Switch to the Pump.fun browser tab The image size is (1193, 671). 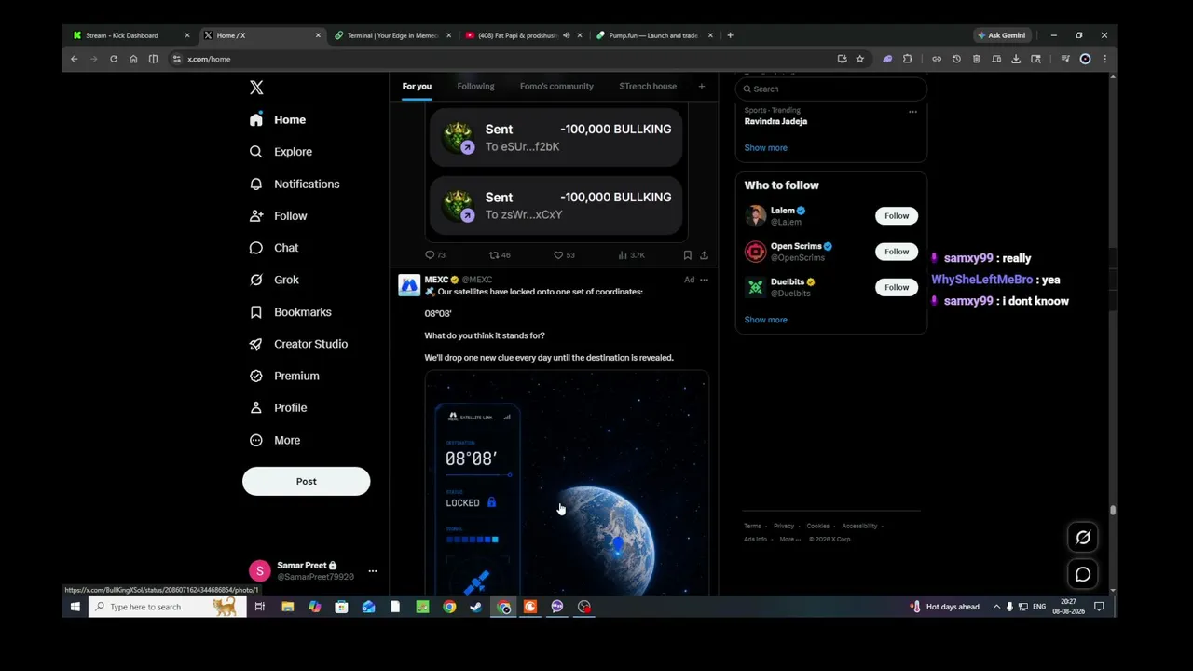click(x=652, y=35)
